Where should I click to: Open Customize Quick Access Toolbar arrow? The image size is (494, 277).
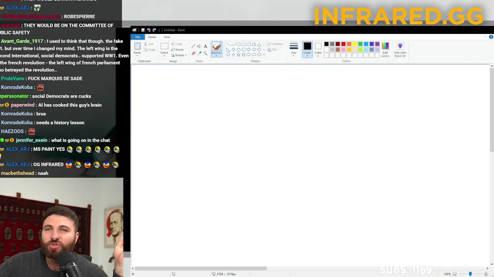tap(159, 30)
